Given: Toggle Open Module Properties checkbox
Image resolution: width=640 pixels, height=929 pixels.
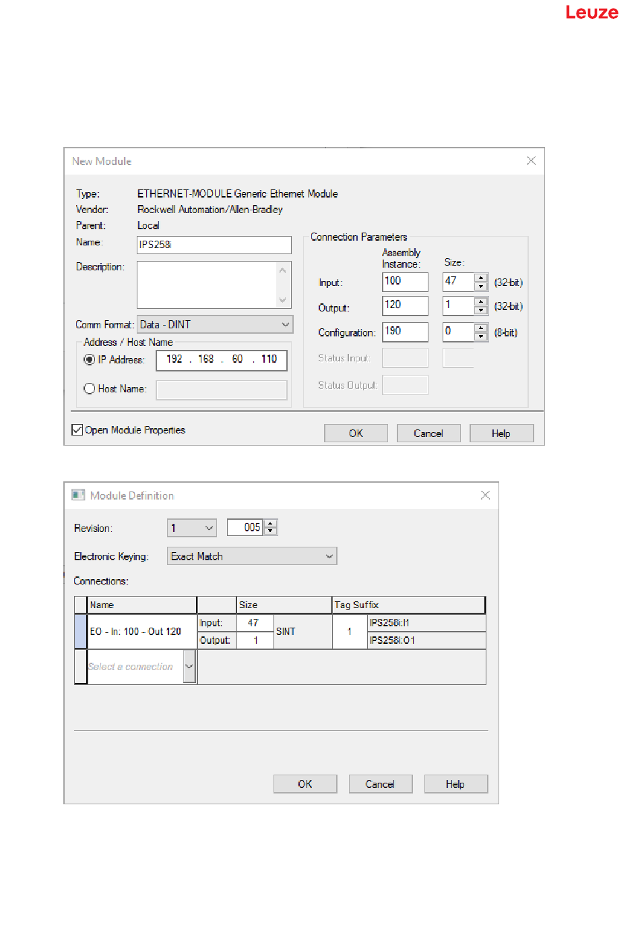Looking at the screenshot, I should 77,430.
